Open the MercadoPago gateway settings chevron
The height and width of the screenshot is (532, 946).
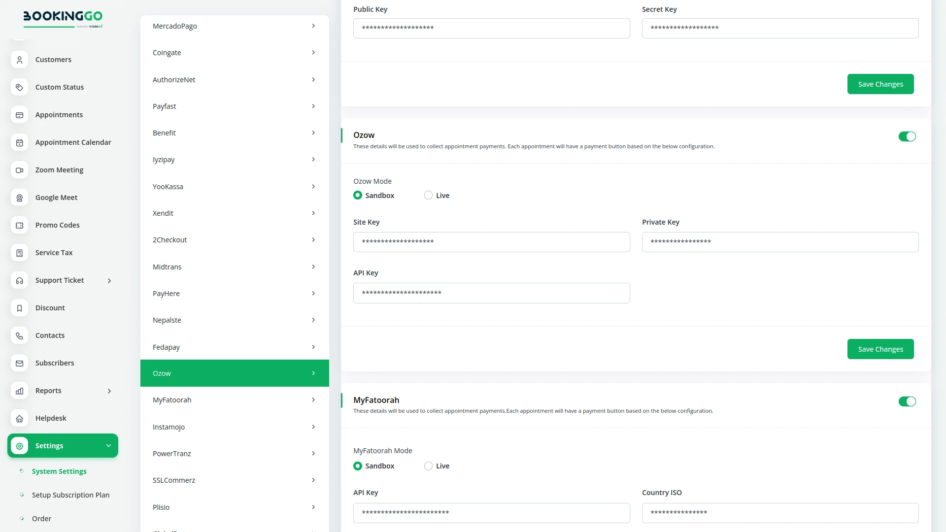(x=313, y=26)
